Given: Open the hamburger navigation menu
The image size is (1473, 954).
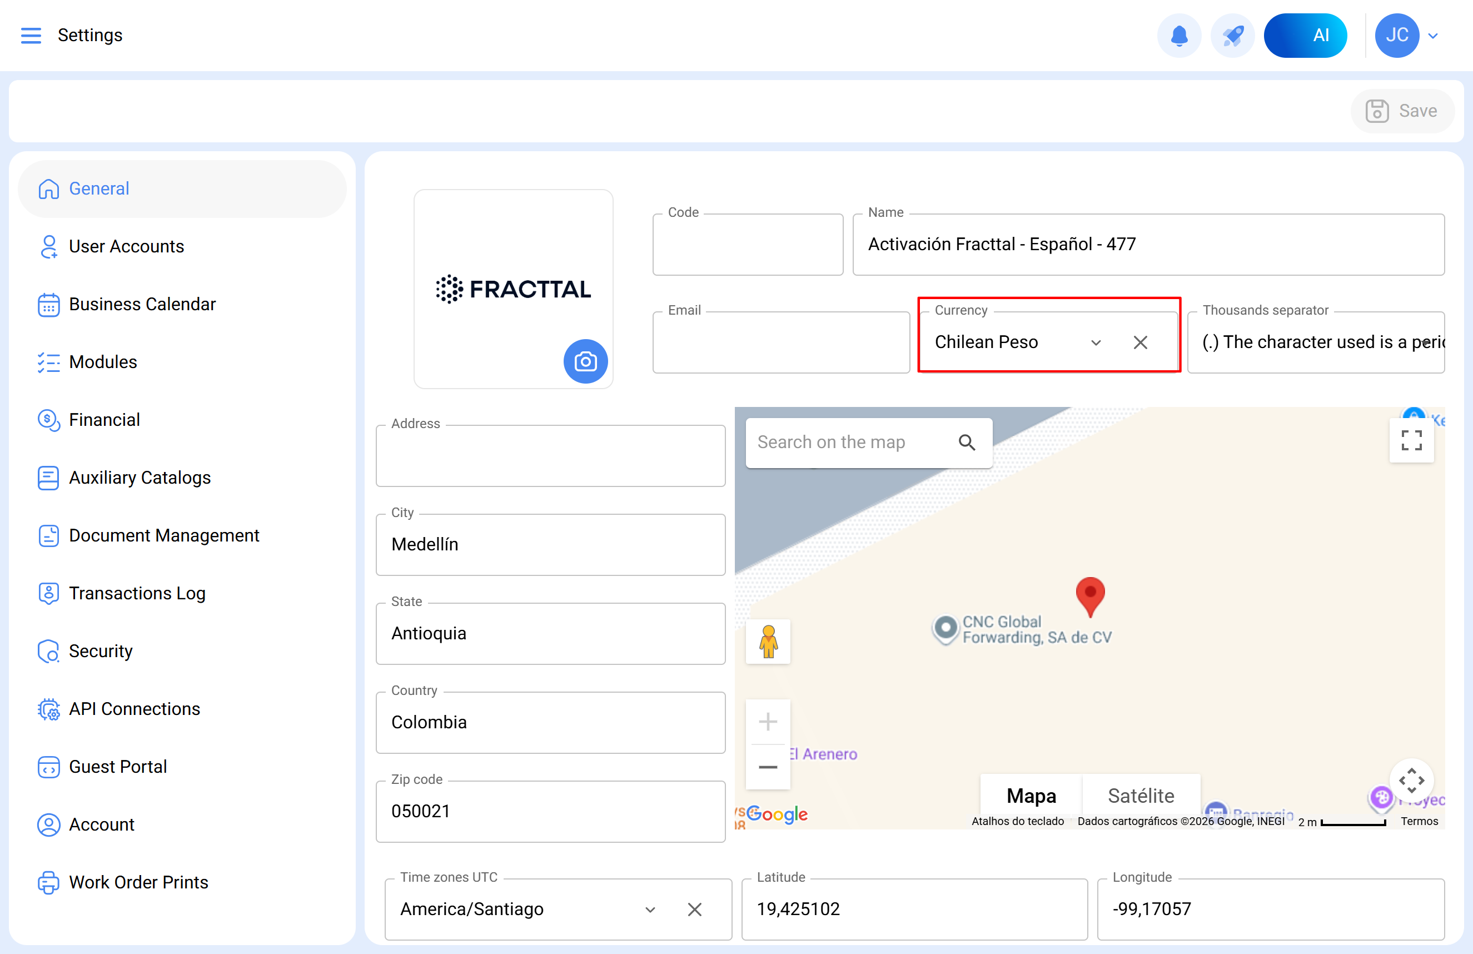Looking at the screenshot, I should 31,35.
